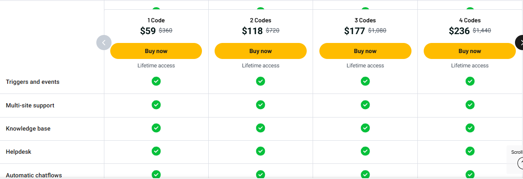Click previous arrow in pricing carousel

pyautogui.click(x=104, y=43)
